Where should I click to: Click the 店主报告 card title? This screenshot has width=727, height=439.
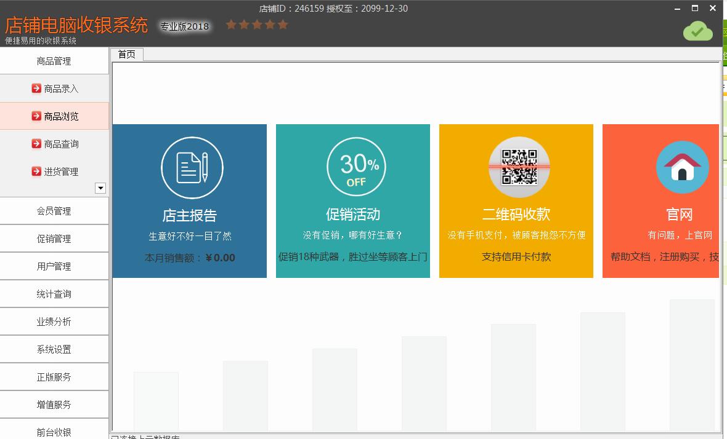click(190, 216)
